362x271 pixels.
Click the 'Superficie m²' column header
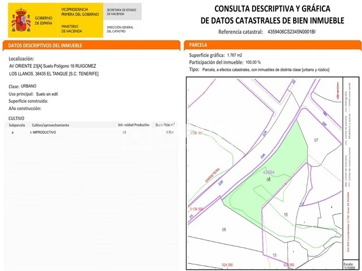click(165, 125)
